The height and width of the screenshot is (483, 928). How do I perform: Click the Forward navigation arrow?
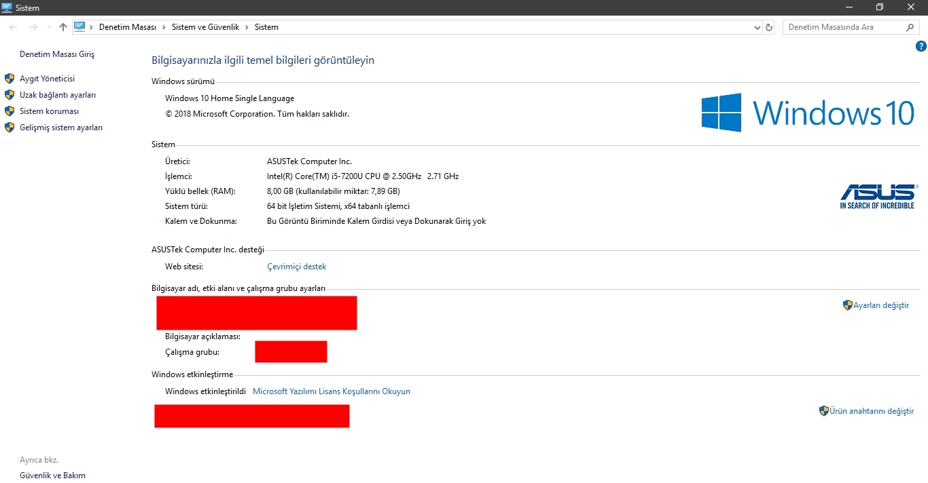[x=33, y=27]
